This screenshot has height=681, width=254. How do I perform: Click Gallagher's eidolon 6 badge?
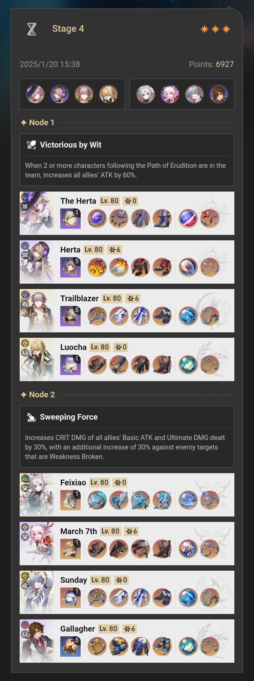[129, 629]
